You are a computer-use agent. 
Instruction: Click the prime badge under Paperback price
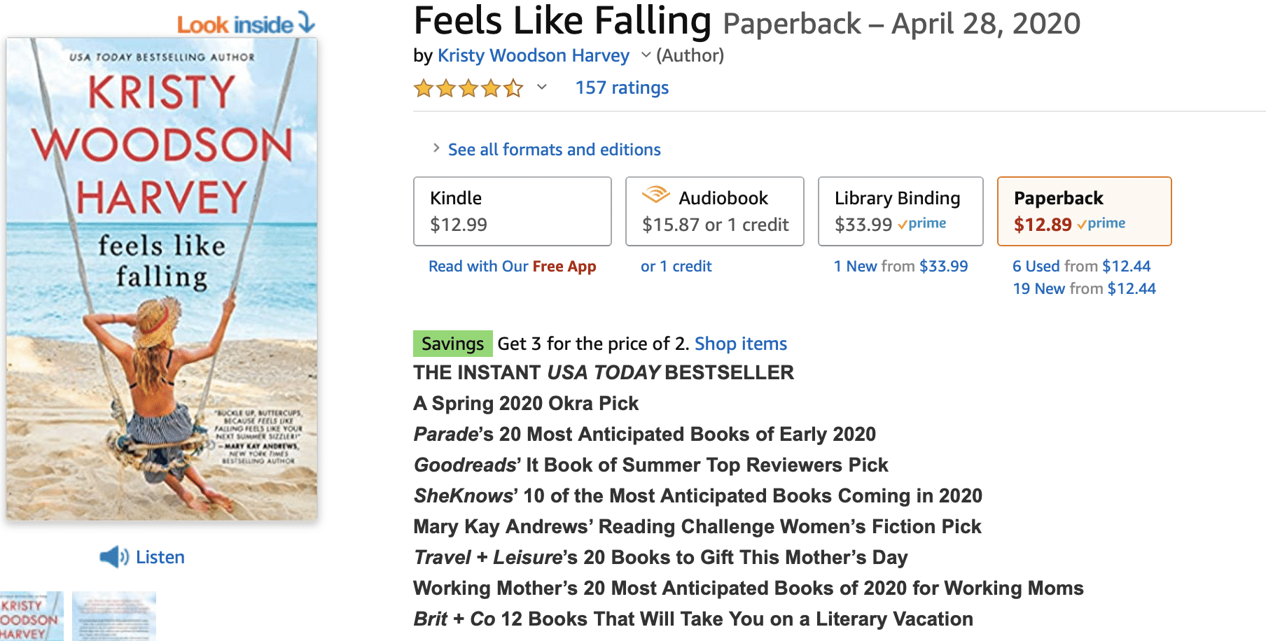1101,224
